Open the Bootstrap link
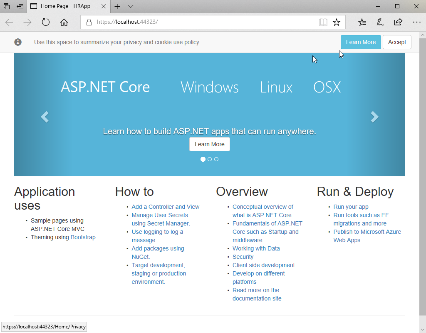The image size is (426, 333). (83, 237)
